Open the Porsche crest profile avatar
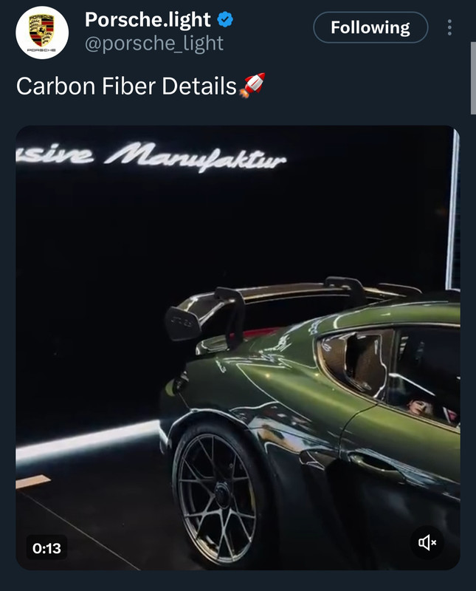476x591 pixels. tap(42, 33)
